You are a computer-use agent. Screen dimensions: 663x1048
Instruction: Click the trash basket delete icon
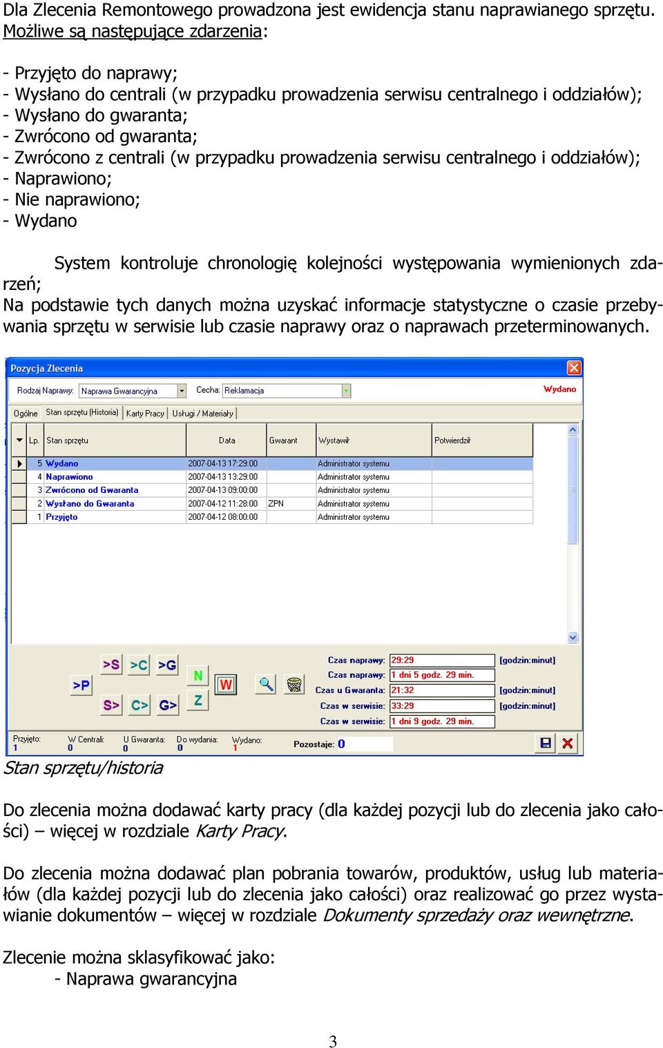click(x=294, y=684)
